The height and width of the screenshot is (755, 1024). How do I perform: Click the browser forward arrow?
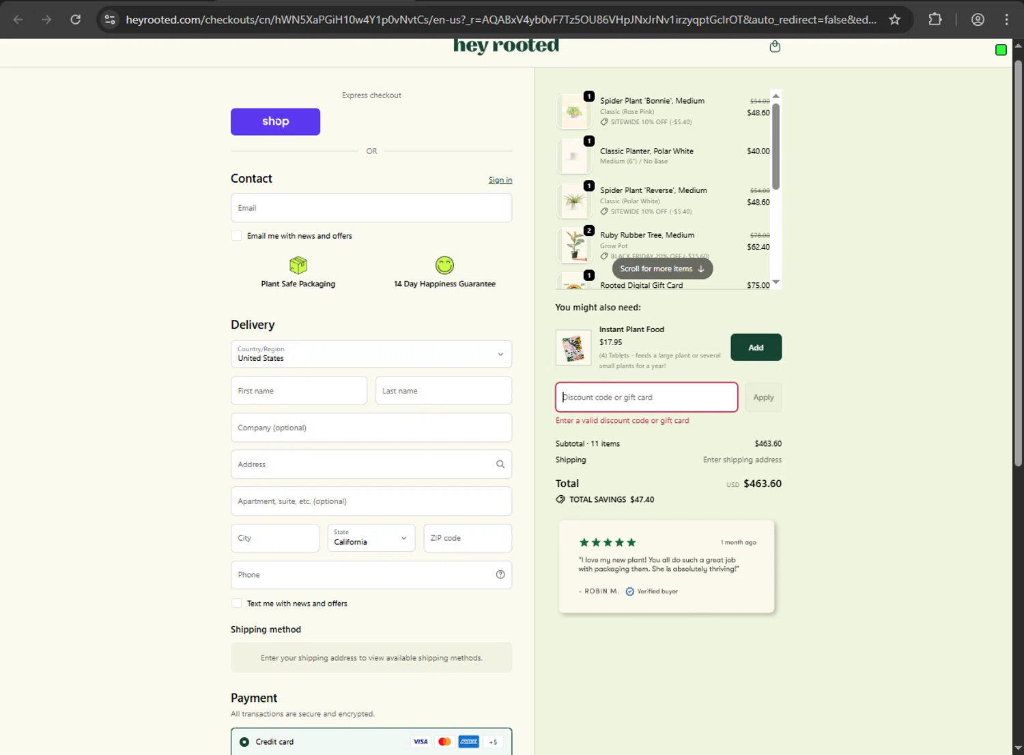46,20
